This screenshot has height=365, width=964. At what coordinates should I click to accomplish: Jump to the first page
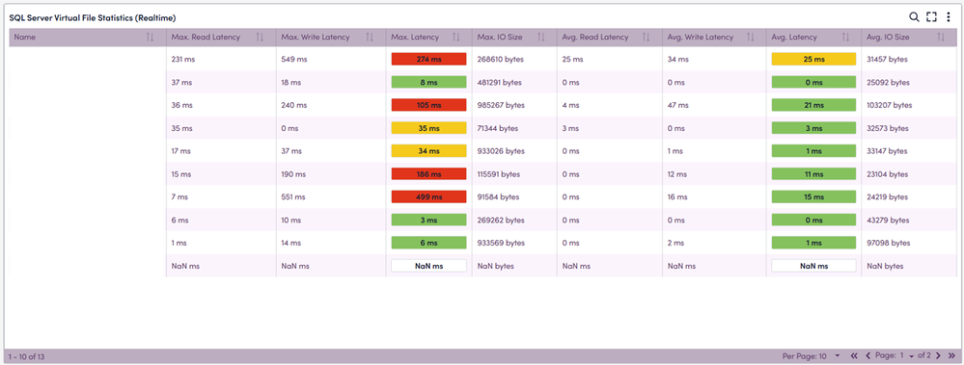(x=854, y=355)
